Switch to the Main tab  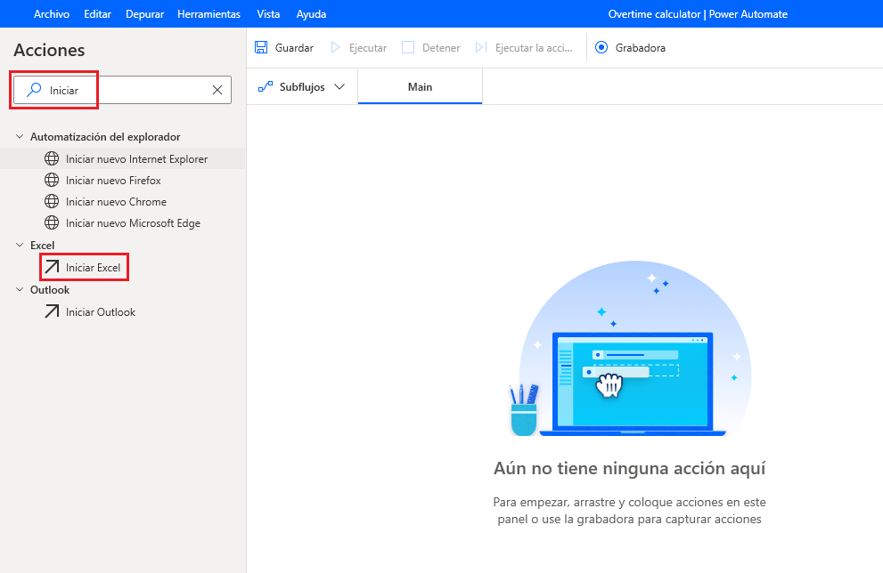(420, 86)
